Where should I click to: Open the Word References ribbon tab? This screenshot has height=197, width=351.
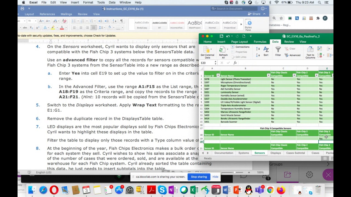click(47, 14)
